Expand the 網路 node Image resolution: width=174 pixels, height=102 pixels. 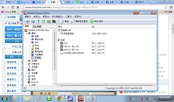(26, 79)
